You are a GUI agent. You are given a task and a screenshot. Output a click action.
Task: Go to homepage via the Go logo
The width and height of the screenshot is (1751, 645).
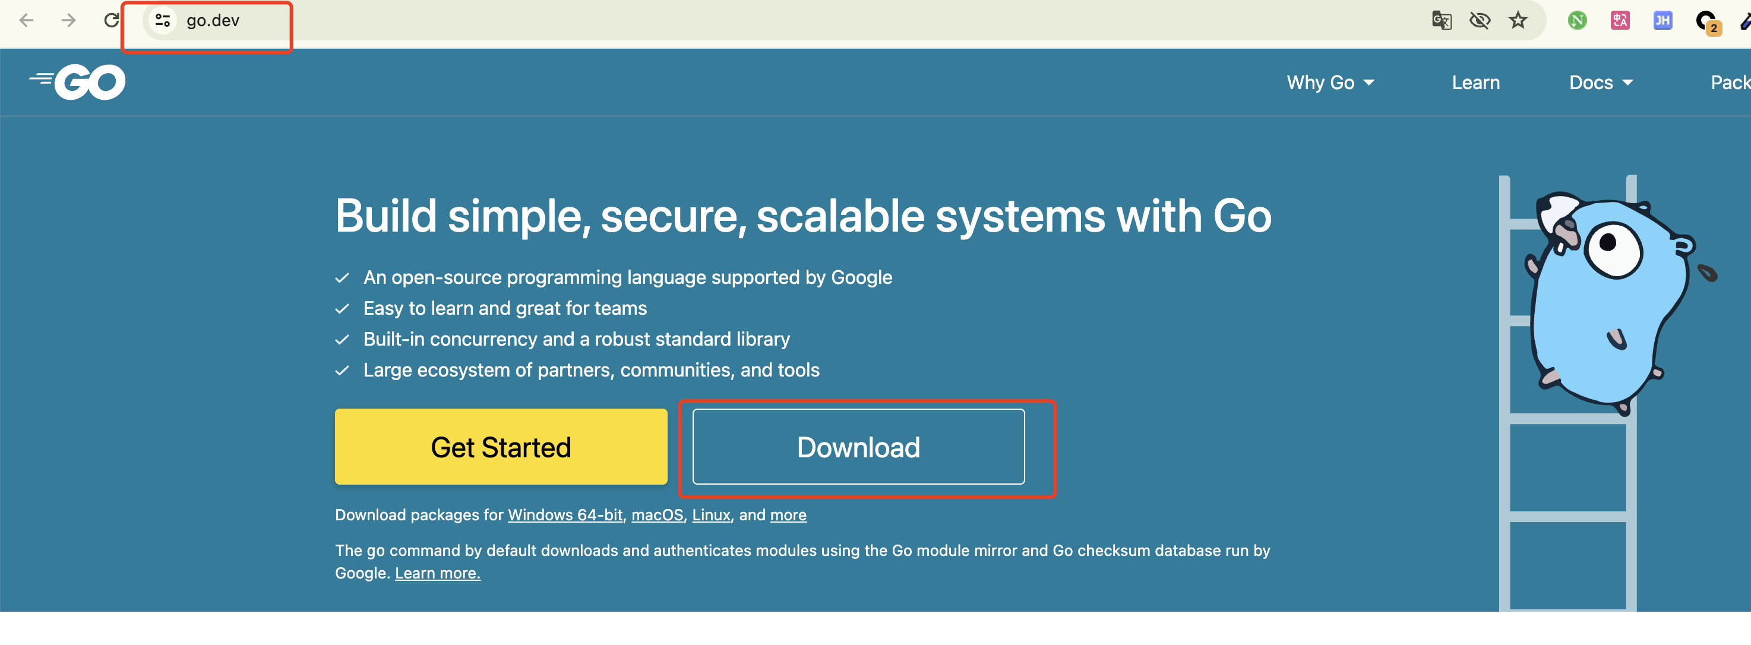[78, 82]
